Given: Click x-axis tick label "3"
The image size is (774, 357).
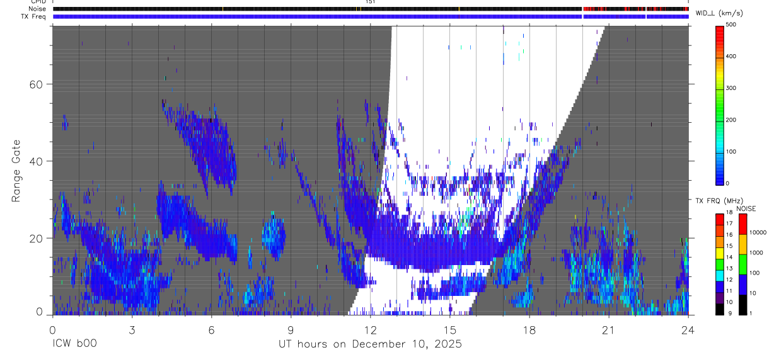Looking at the screenshot, I should [x=132, y=330].
